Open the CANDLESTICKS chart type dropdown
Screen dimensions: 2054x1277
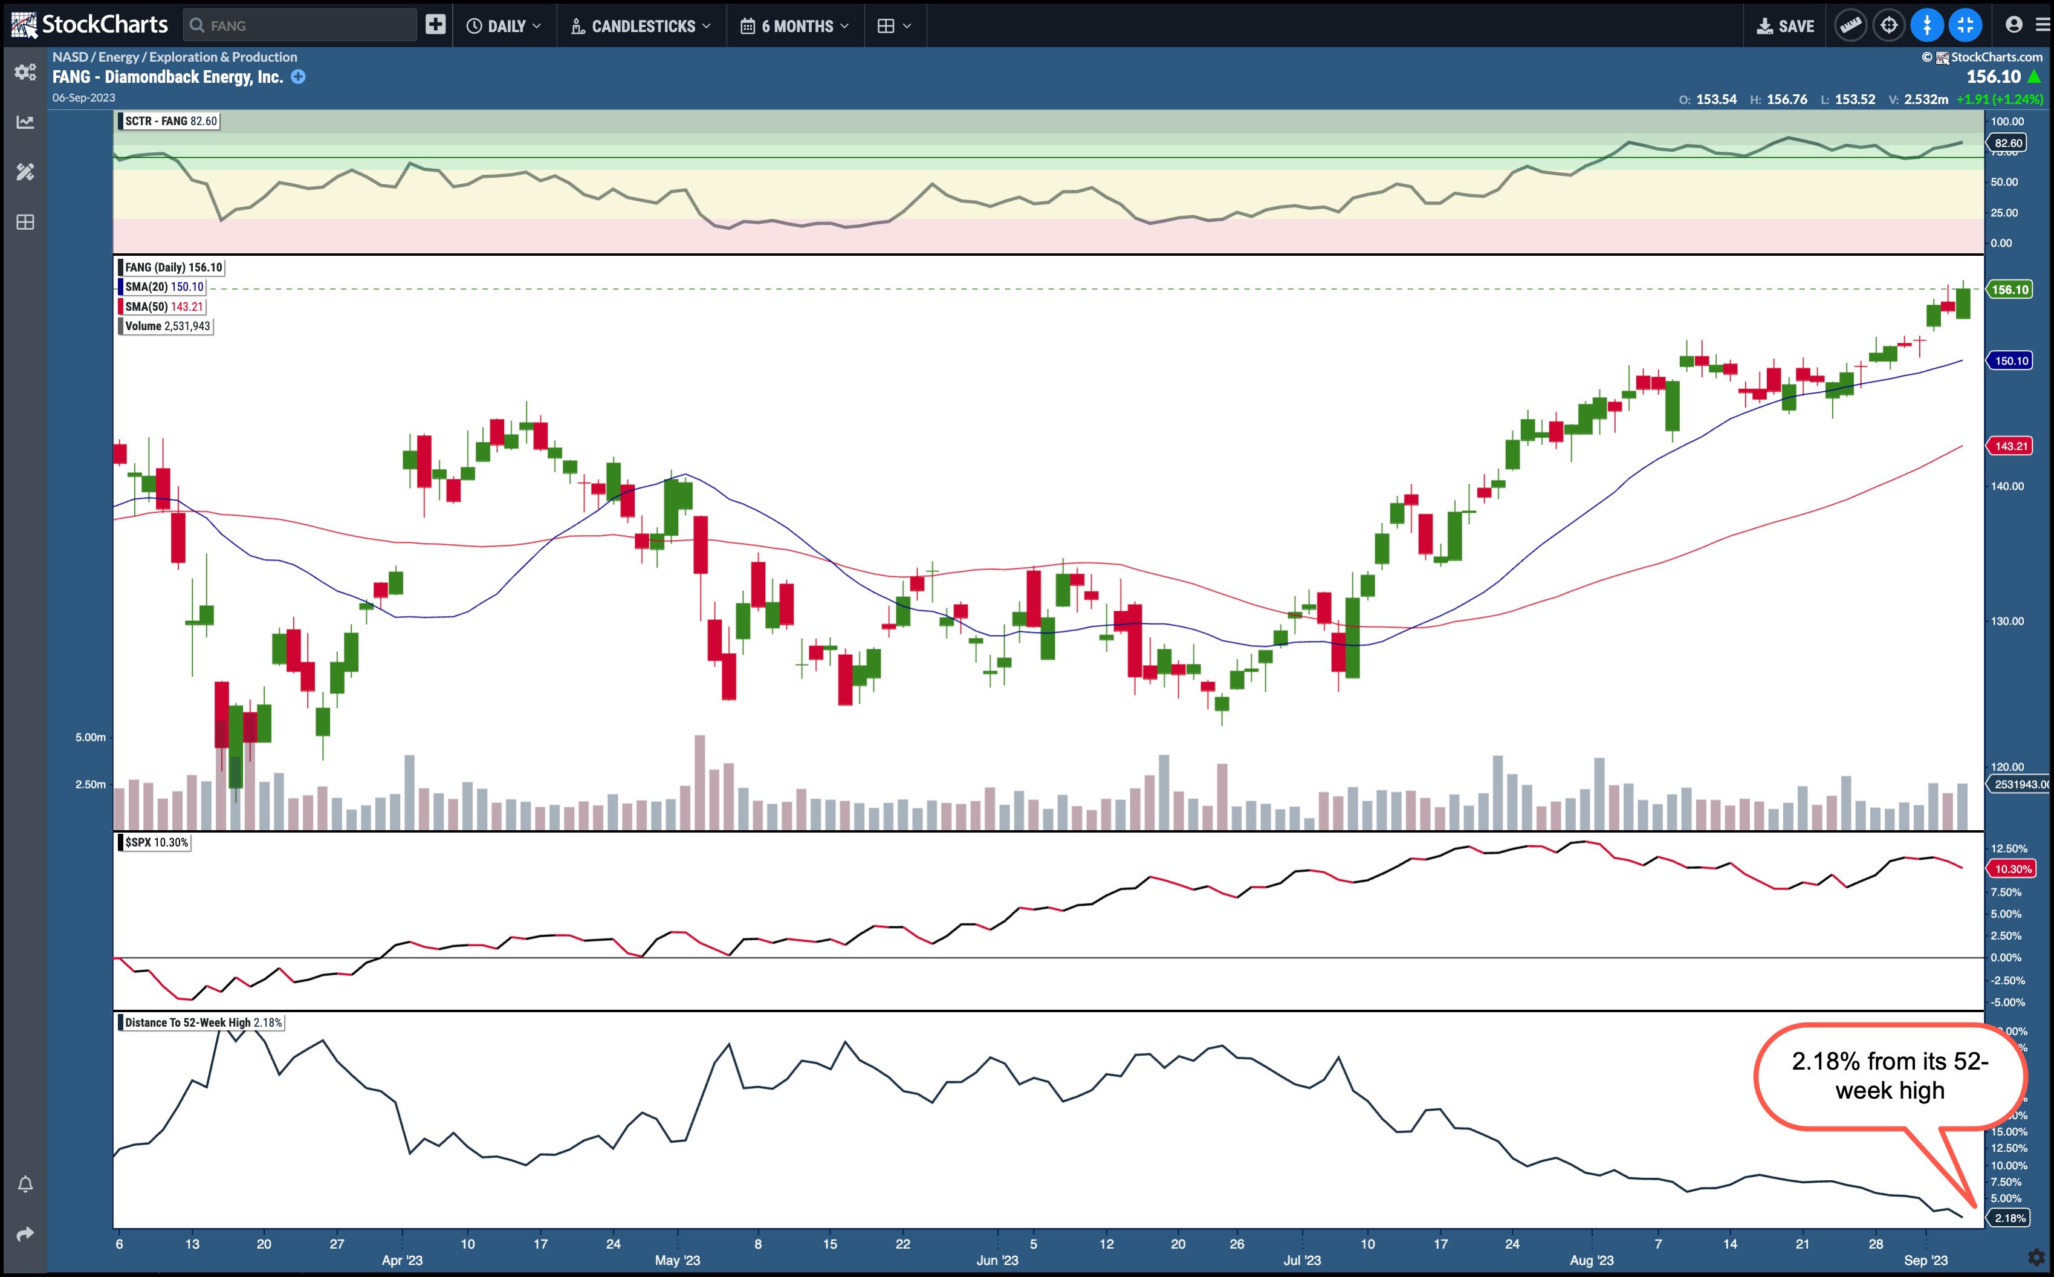(x=641, y=26)
